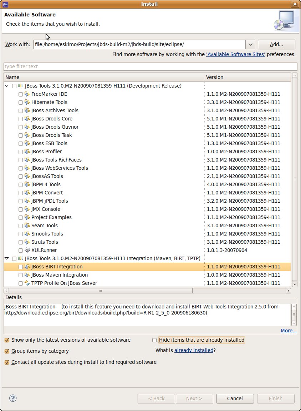This screenshot has width=301, height=411.
Task: Click the Work with URL field
Action: tap(140, 44)
